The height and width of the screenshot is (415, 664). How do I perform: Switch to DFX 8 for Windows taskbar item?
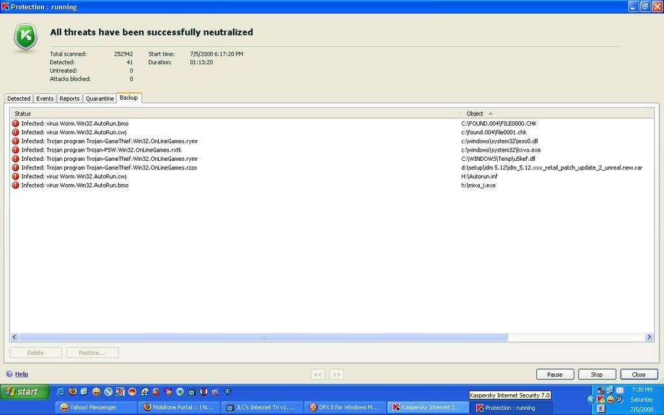pos(345,407)
